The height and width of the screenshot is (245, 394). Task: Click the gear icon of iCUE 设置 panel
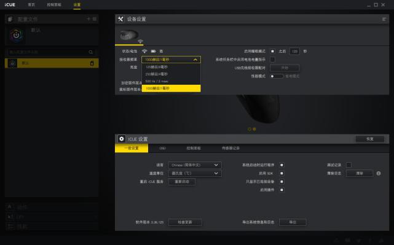[122, 139]
